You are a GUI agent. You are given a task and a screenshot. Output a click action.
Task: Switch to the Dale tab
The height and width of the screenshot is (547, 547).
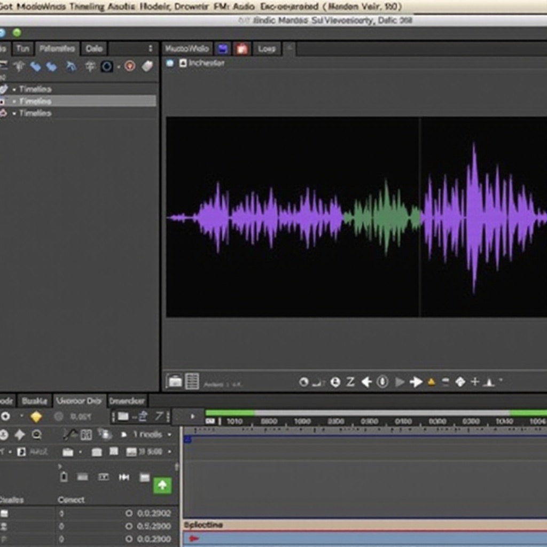(x=94, y=49)
